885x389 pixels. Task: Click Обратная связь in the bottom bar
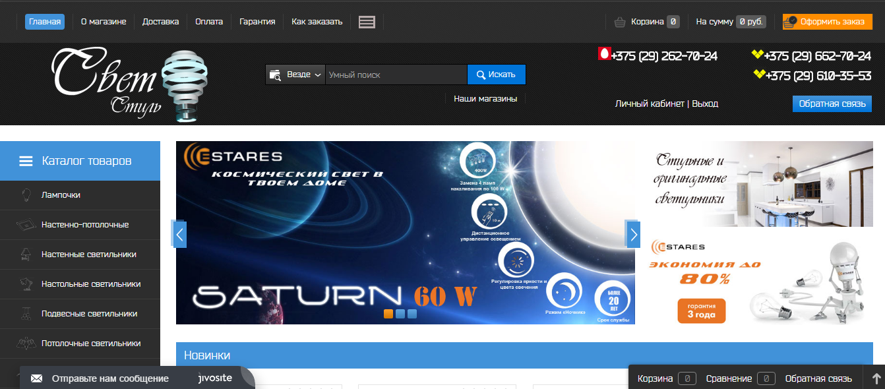818,378
